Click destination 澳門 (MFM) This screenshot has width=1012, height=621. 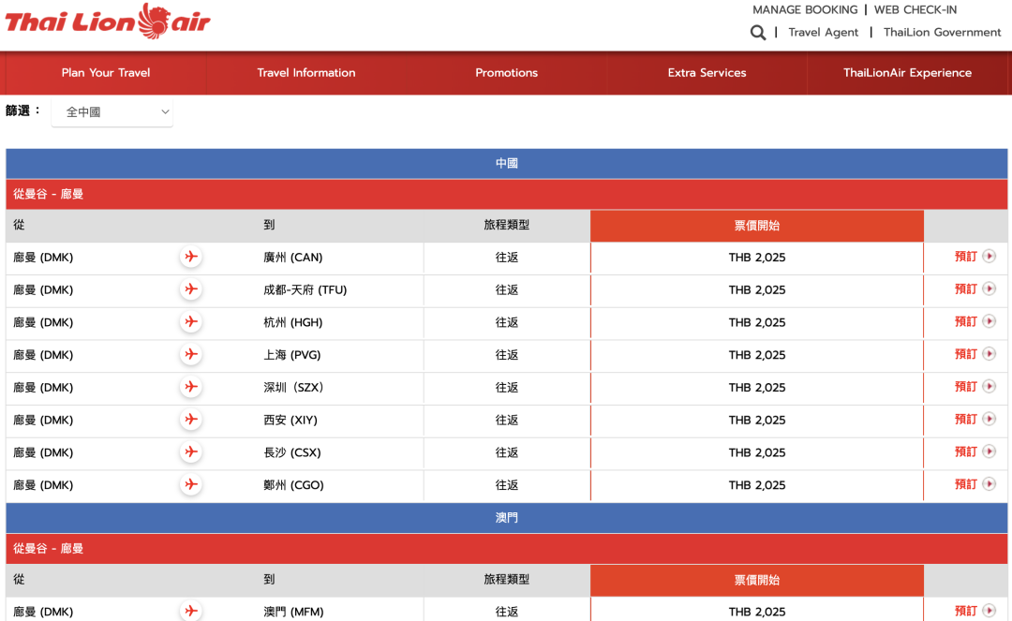pyautogui.click(x=293, y=612)
